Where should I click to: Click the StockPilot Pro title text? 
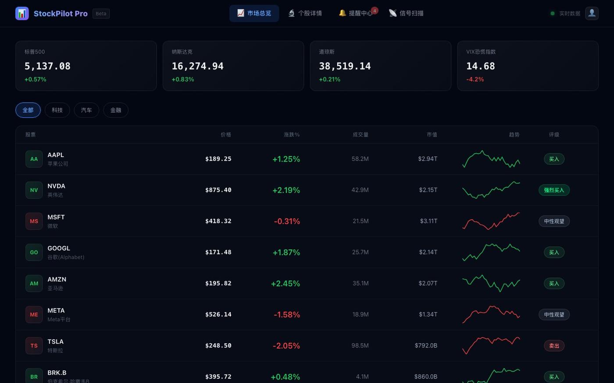pos(61,14)
